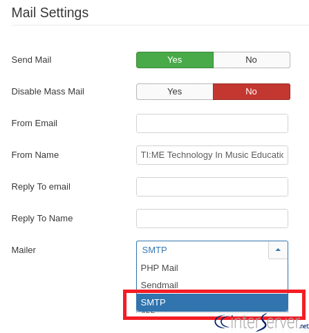The image size is (309, 333).
Task: Set Send Mail to No
Action: tap(252, 60)
